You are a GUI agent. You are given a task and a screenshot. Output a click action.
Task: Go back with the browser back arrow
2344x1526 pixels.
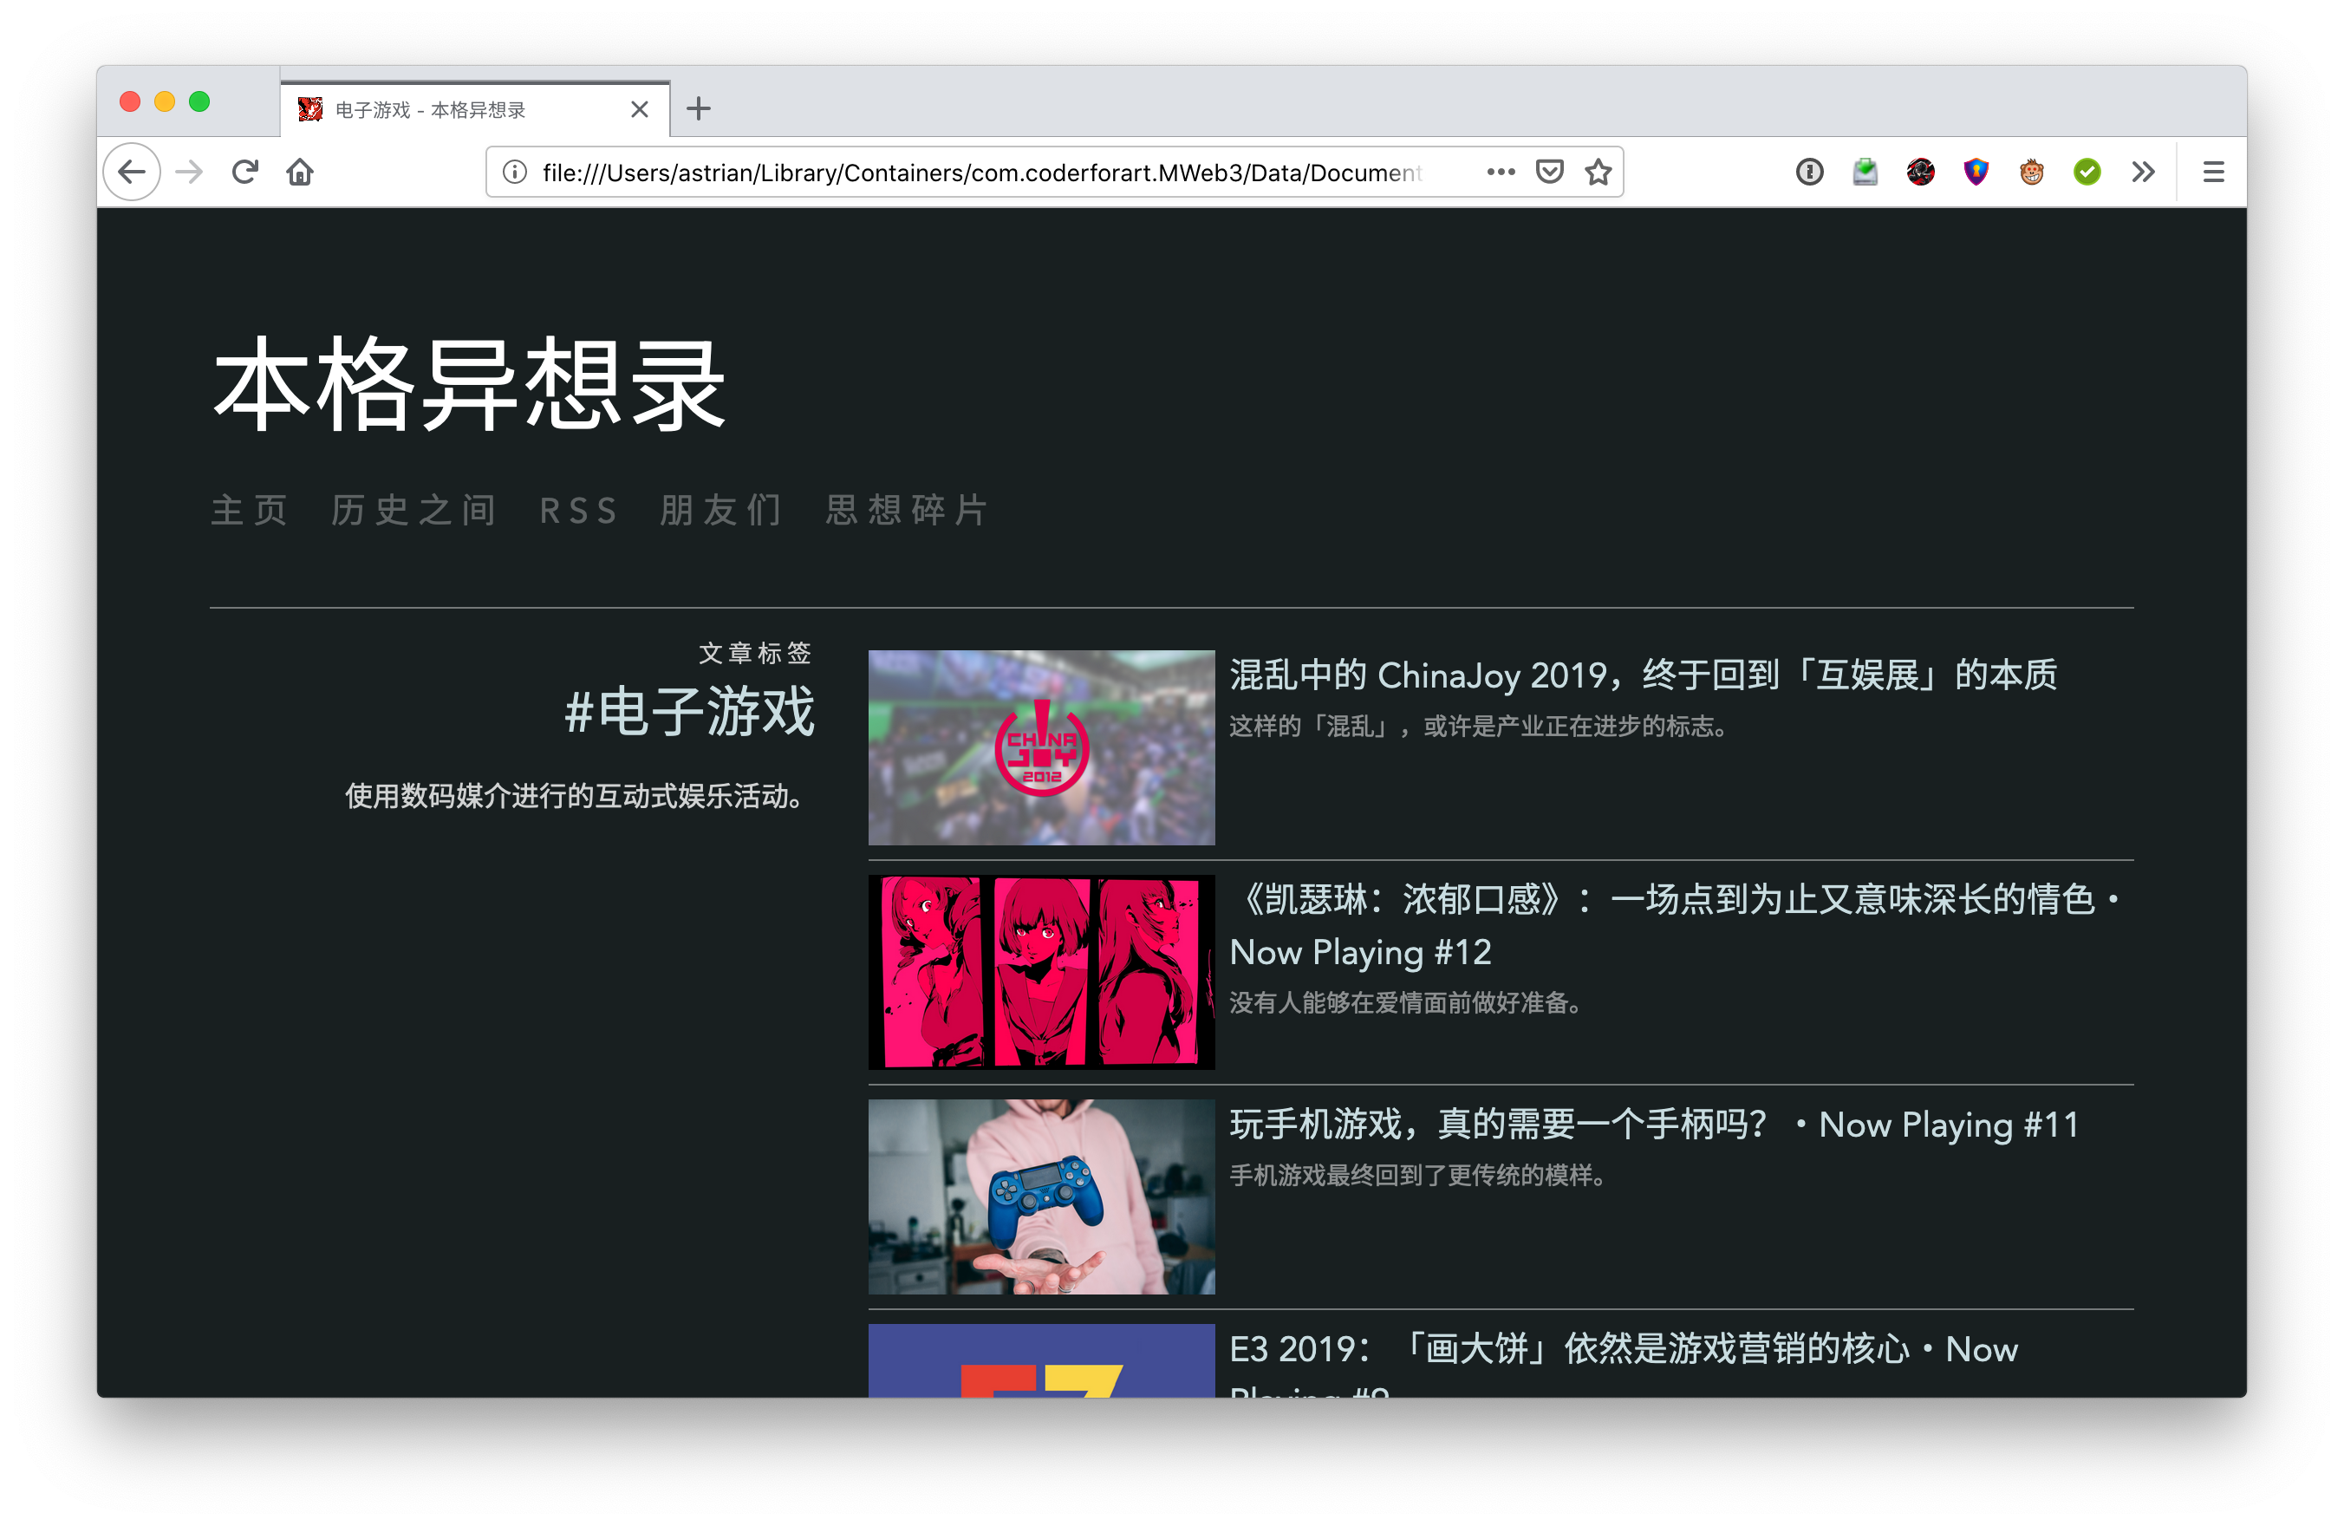click(132, 173)
